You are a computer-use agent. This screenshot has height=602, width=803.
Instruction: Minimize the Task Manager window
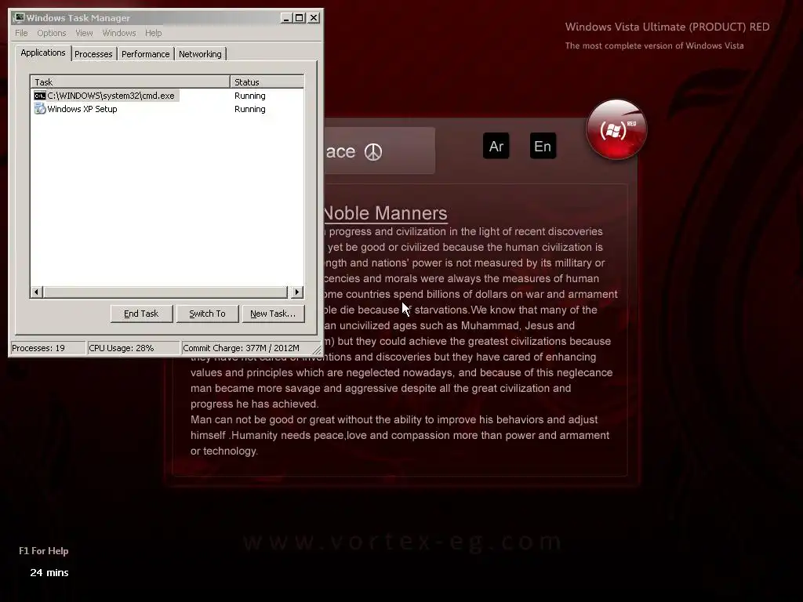point(286,18)
